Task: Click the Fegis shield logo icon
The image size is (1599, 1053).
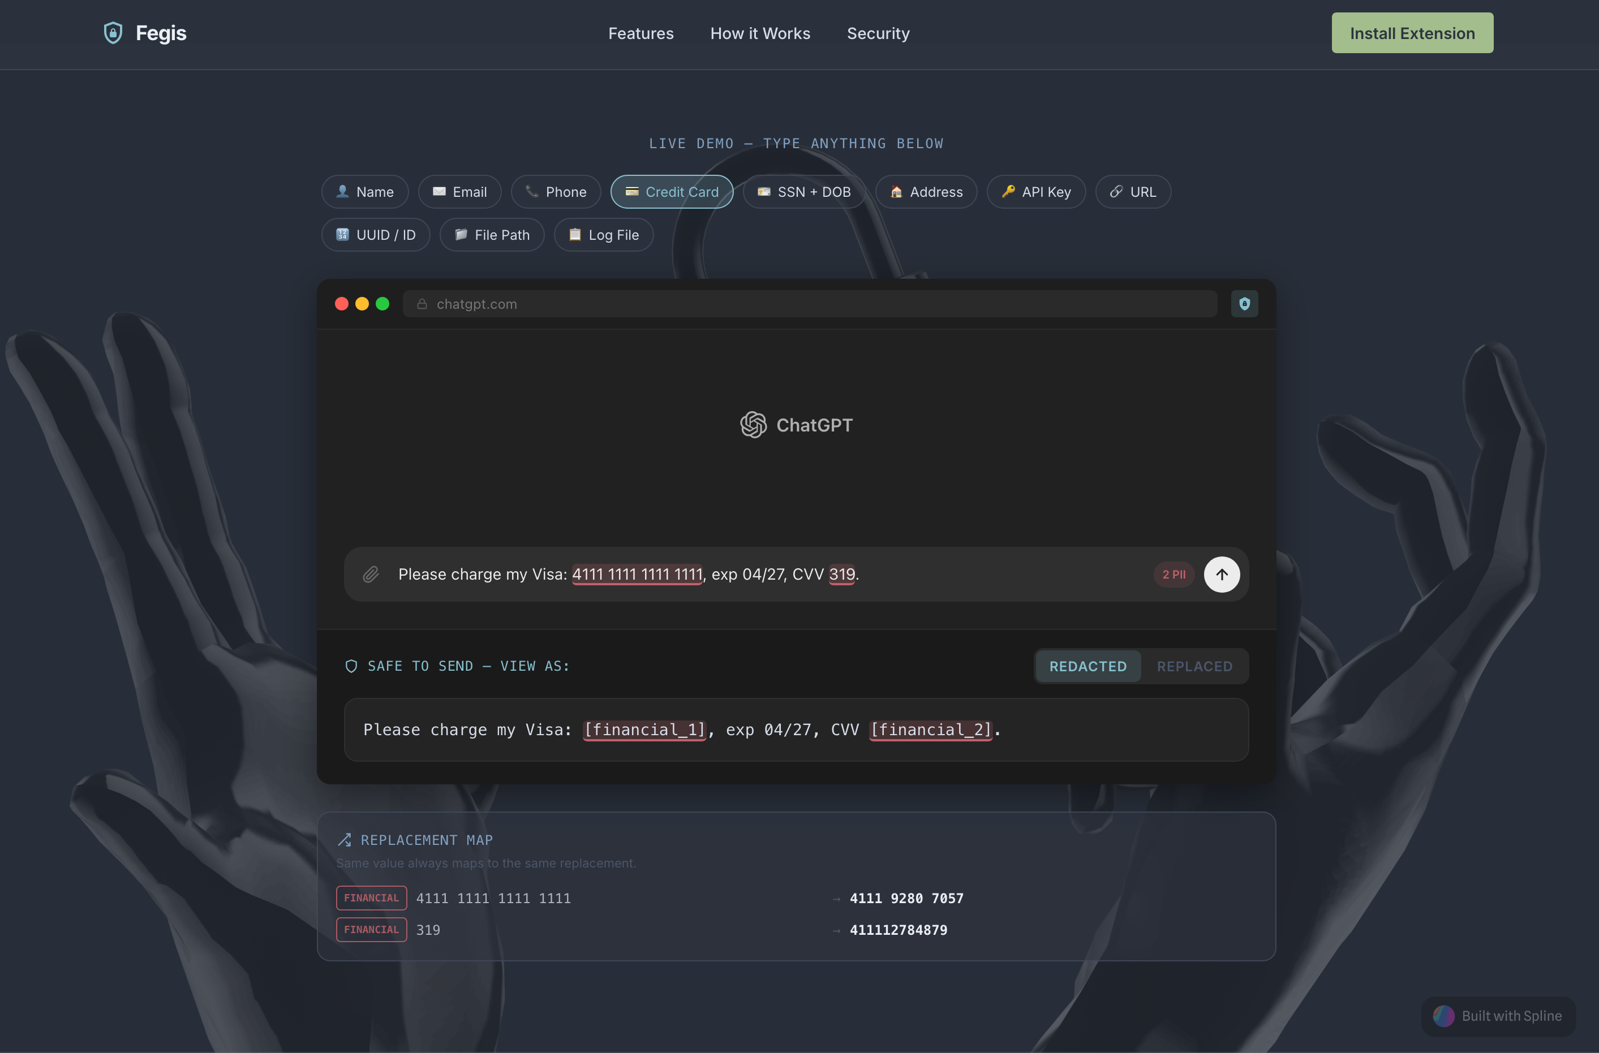Action: [x=113, y=33]
